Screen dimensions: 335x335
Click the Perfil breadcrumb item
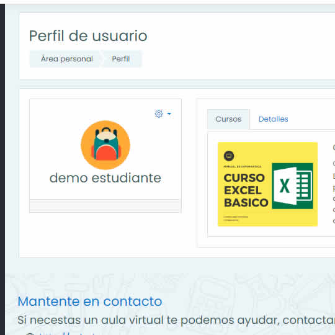pos(121,59)
